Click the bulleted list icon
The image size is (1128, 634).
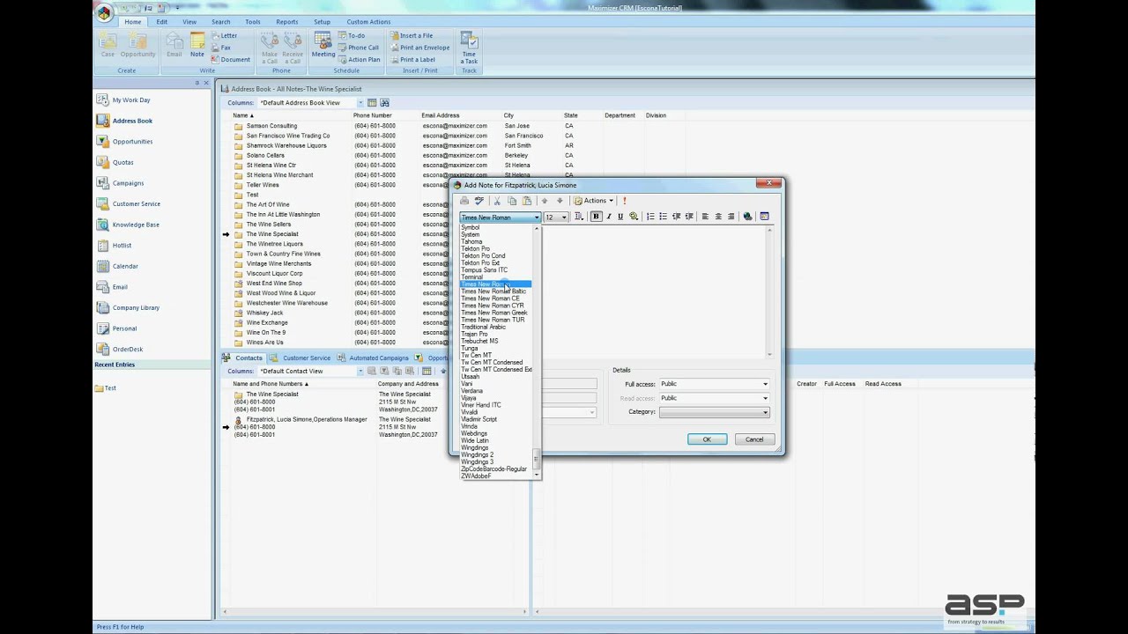coord(663,217)
